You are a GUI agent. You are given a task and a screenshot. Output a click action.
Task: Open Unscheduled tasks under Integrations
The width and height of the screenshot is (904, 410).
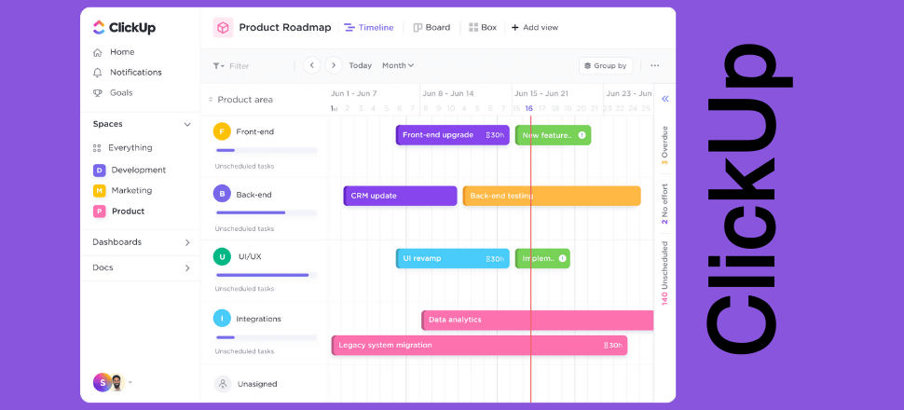pos(244,350)
